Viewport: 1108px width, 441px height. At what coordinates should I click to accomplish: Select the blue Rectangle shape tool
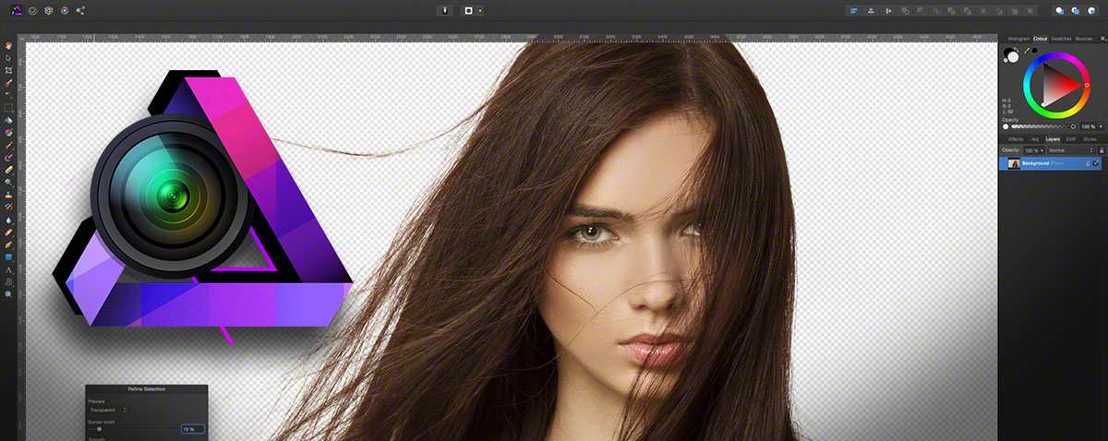[9, 257]
